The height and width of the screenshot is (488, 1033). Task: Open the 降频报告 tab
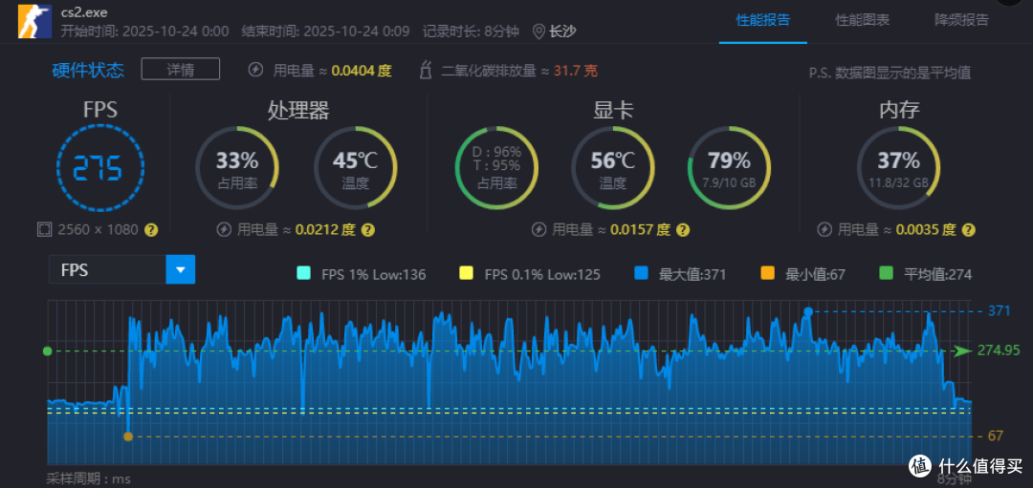pos(962,20)
